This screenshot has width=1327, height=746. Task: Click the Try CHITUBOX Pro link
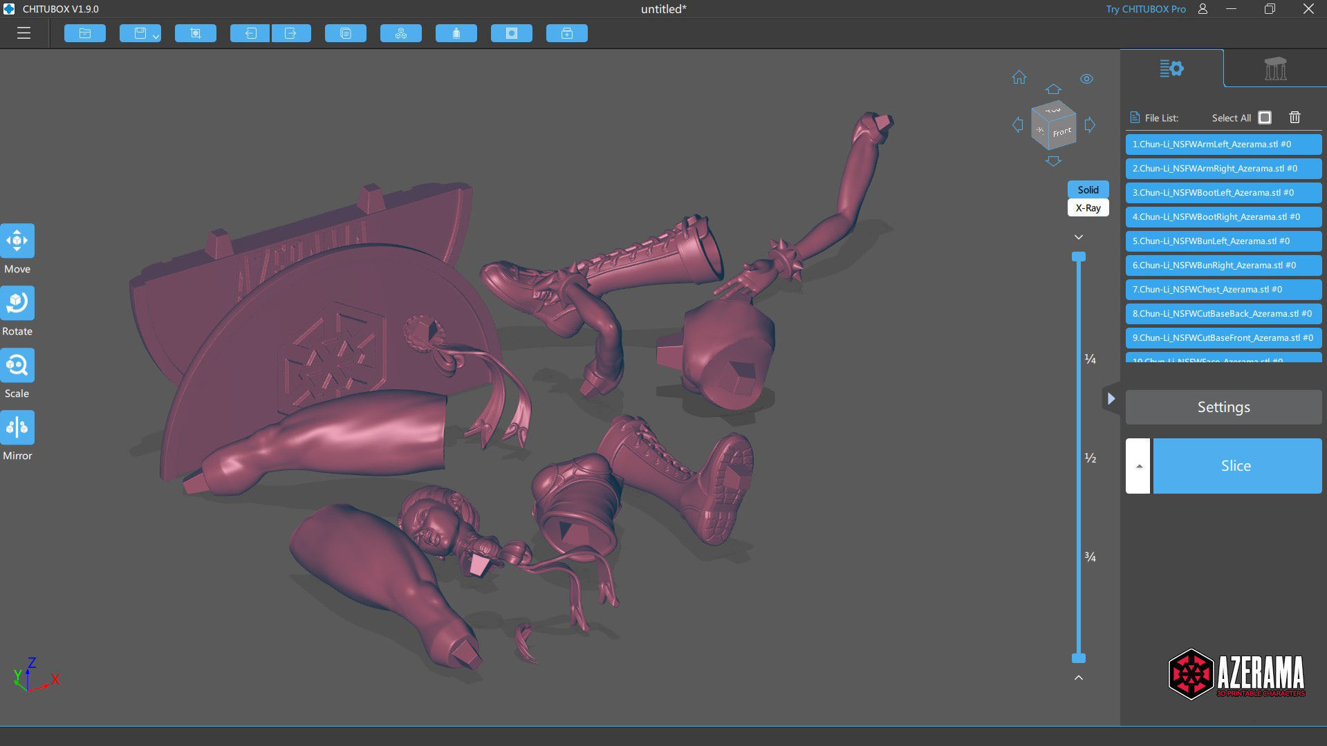pos(1146,9)
